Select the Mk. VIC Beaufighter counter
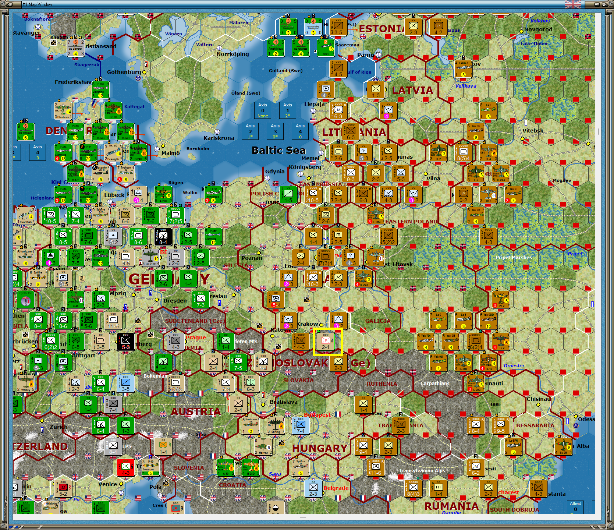 click(113, 153)
